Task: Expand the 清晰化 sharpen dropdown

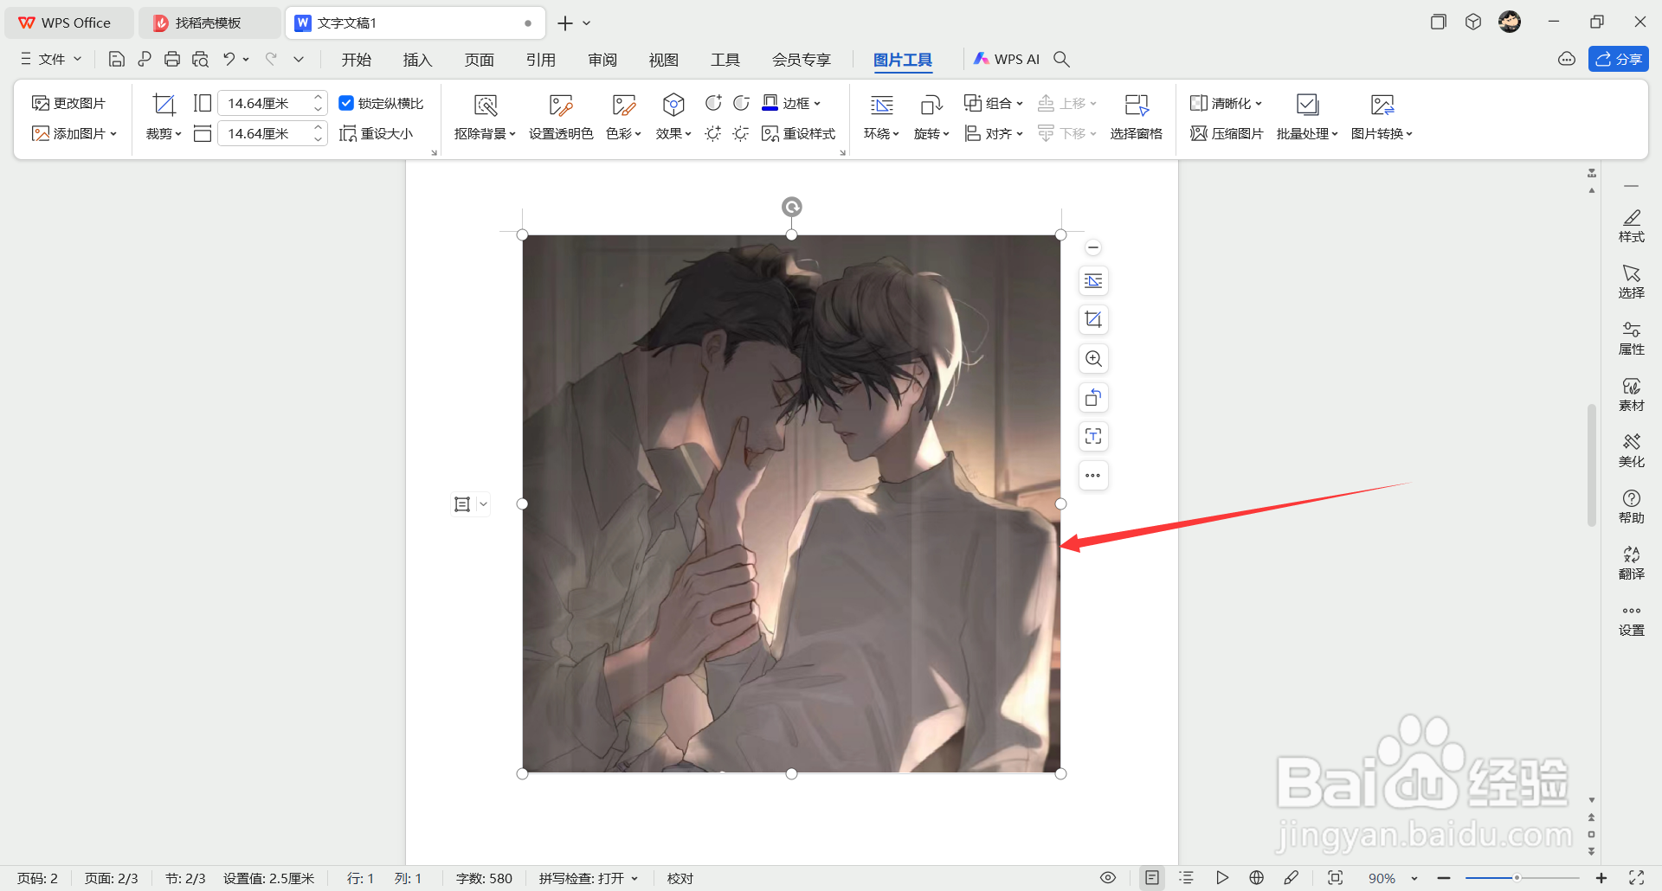Action: pyautogui.click(x=1259, y=104)
